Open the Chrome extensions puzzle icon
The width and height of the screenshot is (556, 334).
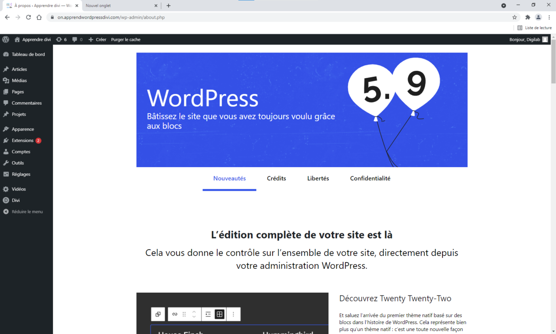[x=528, y=17]
